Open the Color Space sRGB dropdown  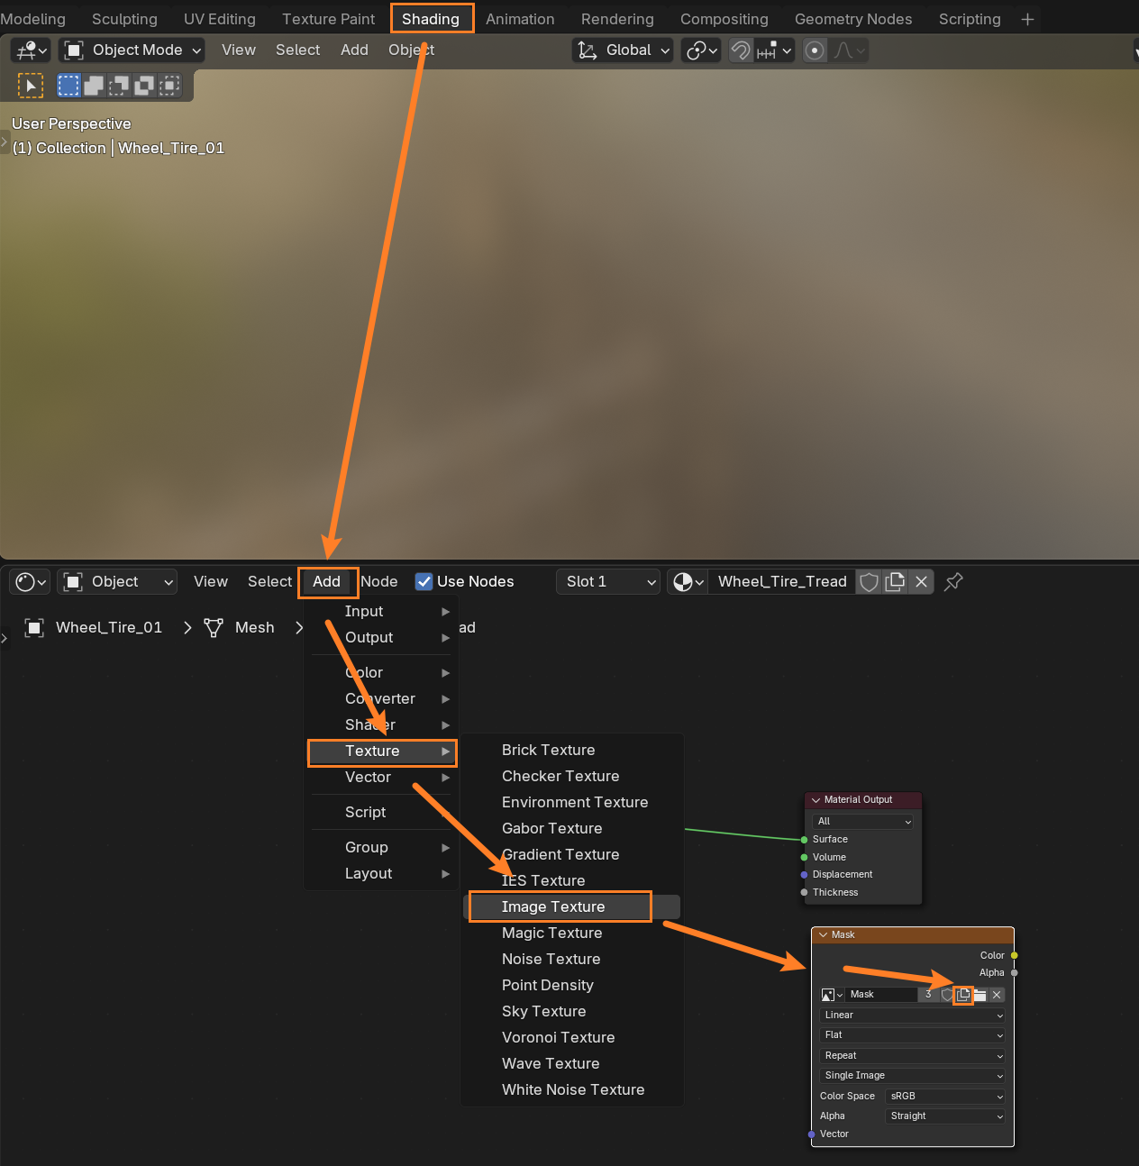945,1097
